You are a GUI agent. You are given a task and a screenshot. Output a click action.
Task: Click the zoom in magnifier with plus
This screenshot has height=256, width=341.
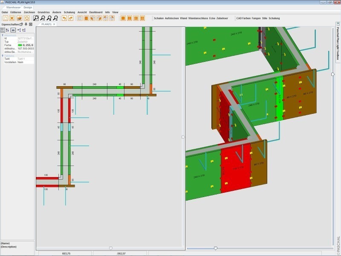coord(49,18)
